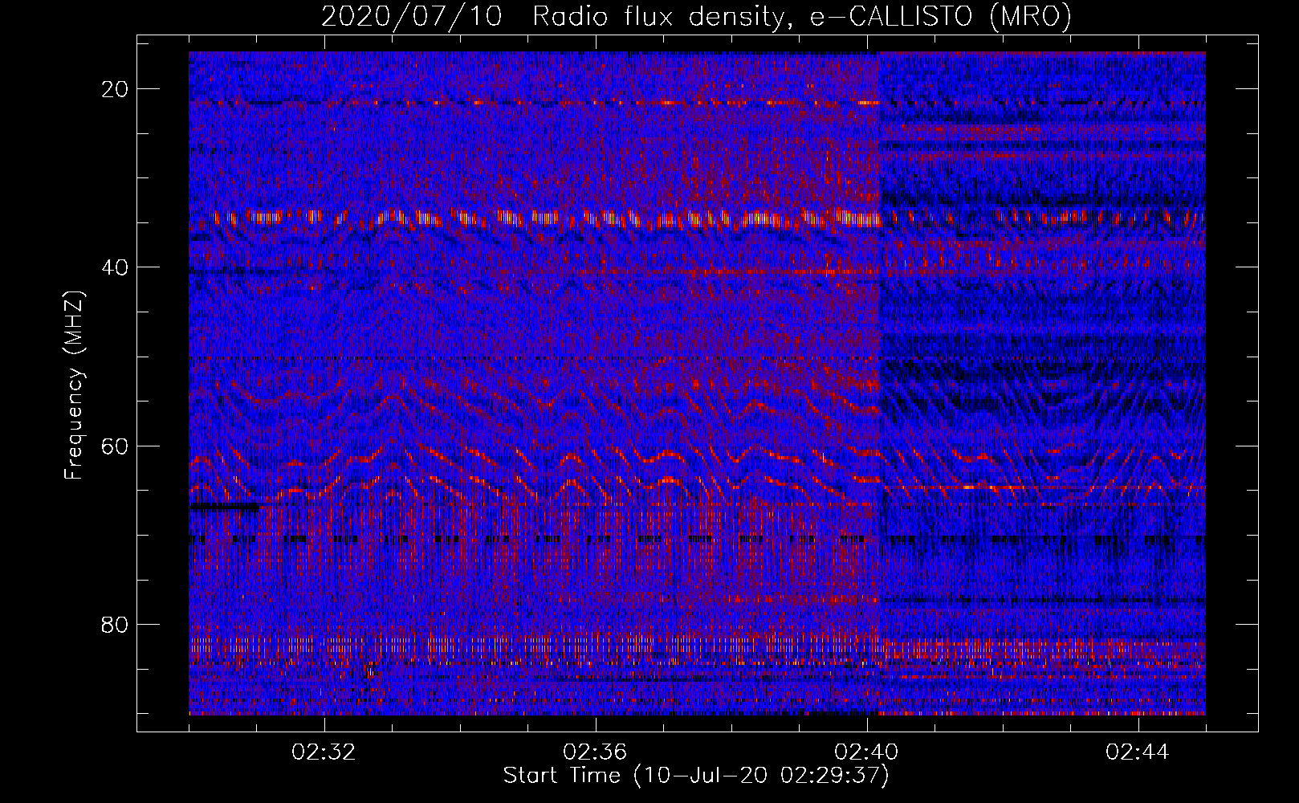Click the 02:36 time tick label

coord(596,752)
